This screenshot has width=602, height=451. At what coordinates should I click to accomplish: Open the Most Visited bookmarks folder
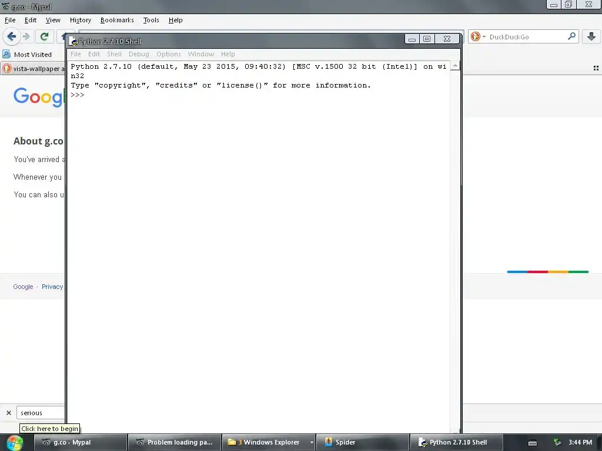pos(27,55)
